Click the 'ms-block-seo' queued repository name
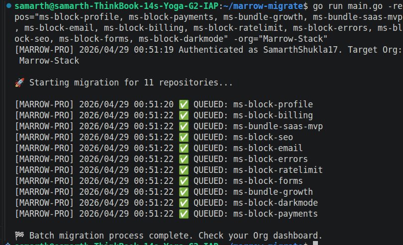This screenshot has height=245, width=403. [x=263, y=137]
